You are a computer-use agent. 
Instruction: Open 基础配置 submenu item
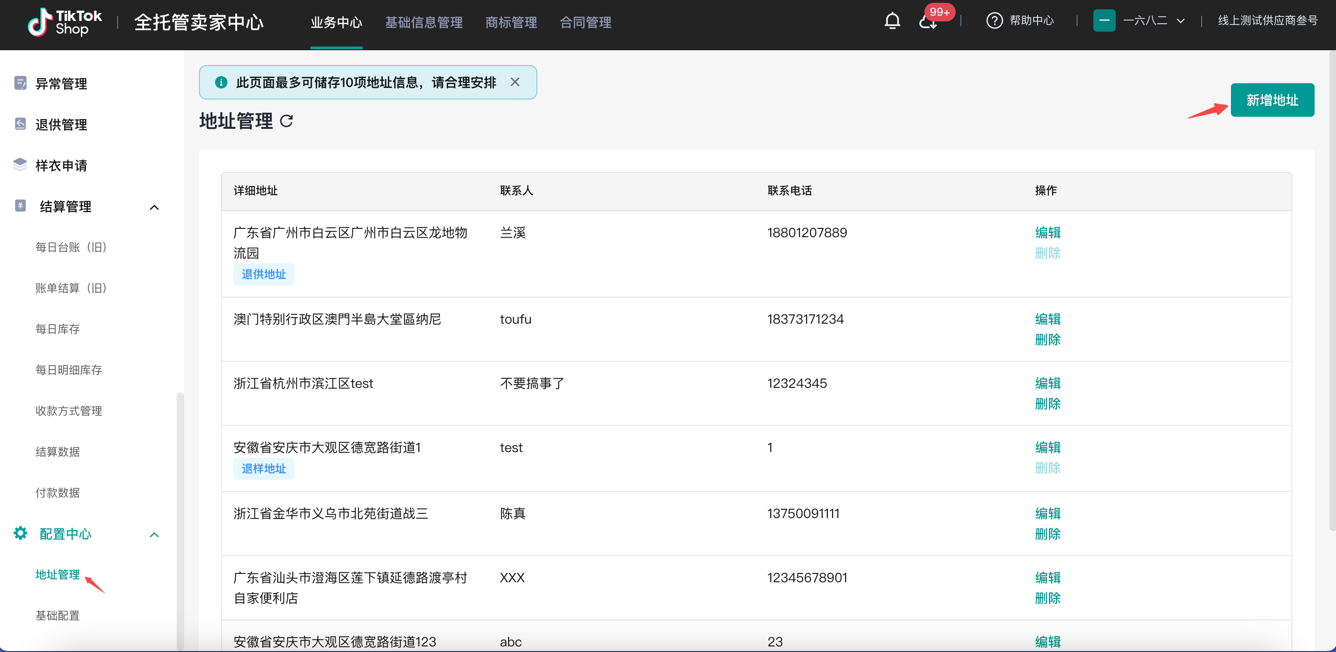[x=58, y=615]
